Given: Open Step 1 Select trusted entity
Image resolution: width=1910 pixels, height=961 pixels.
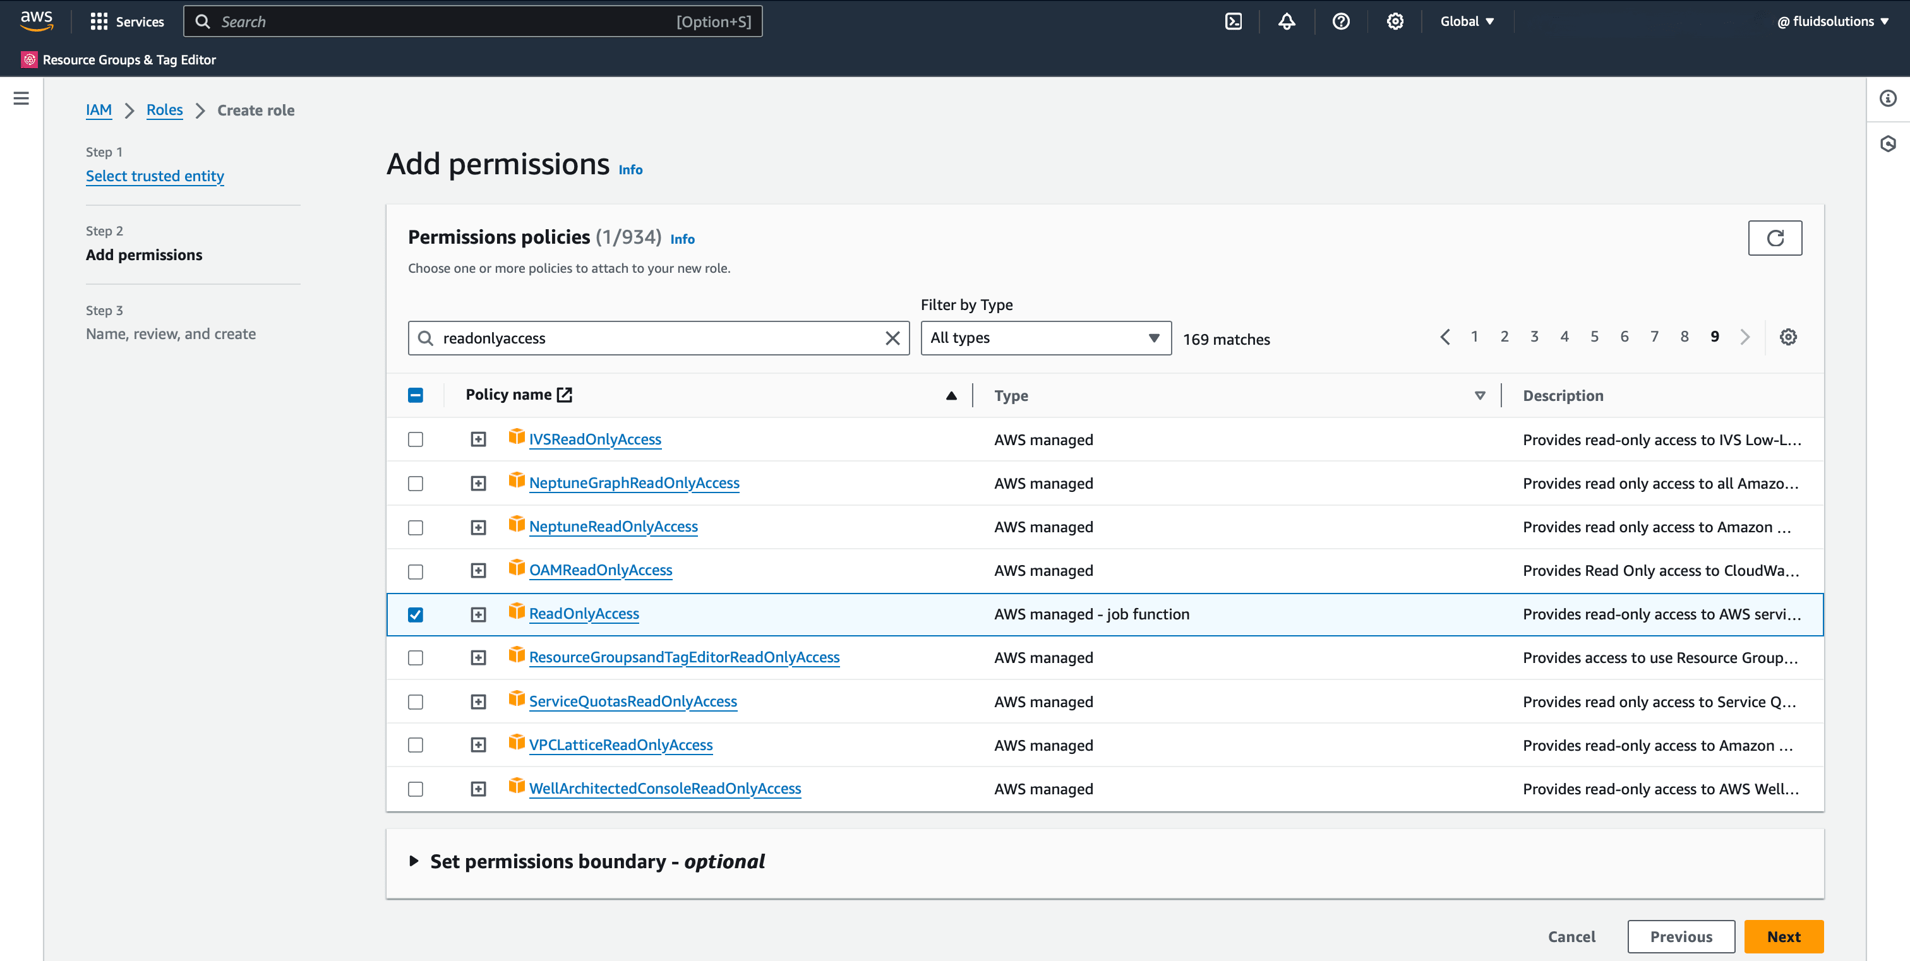Looking at the screenshot, I should tap(154, 176).
